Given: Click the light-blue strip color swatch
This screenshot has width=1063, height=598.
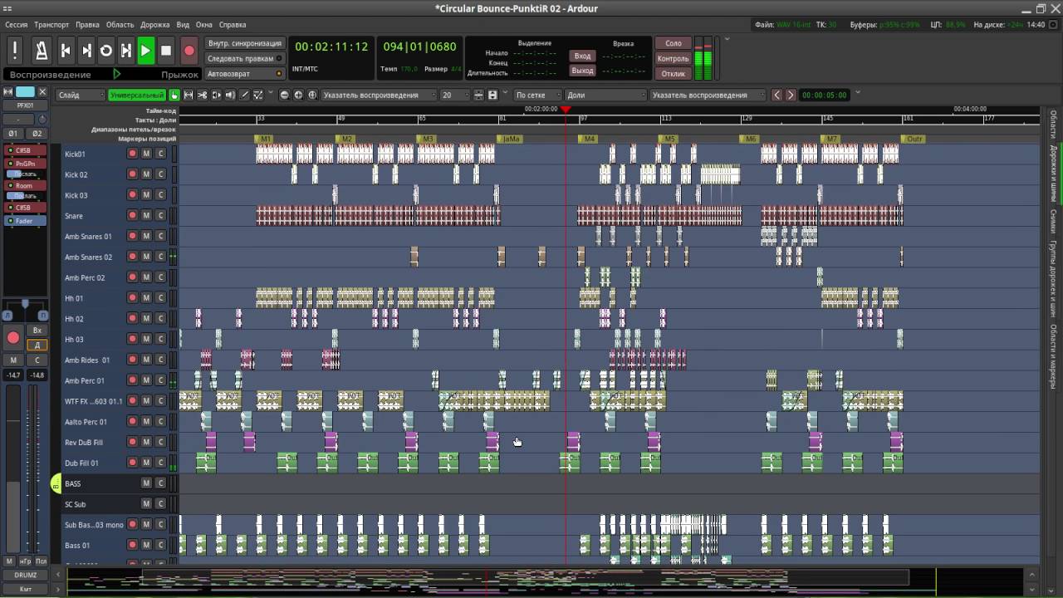Looking at the screenshot, I should coord(25,92).
